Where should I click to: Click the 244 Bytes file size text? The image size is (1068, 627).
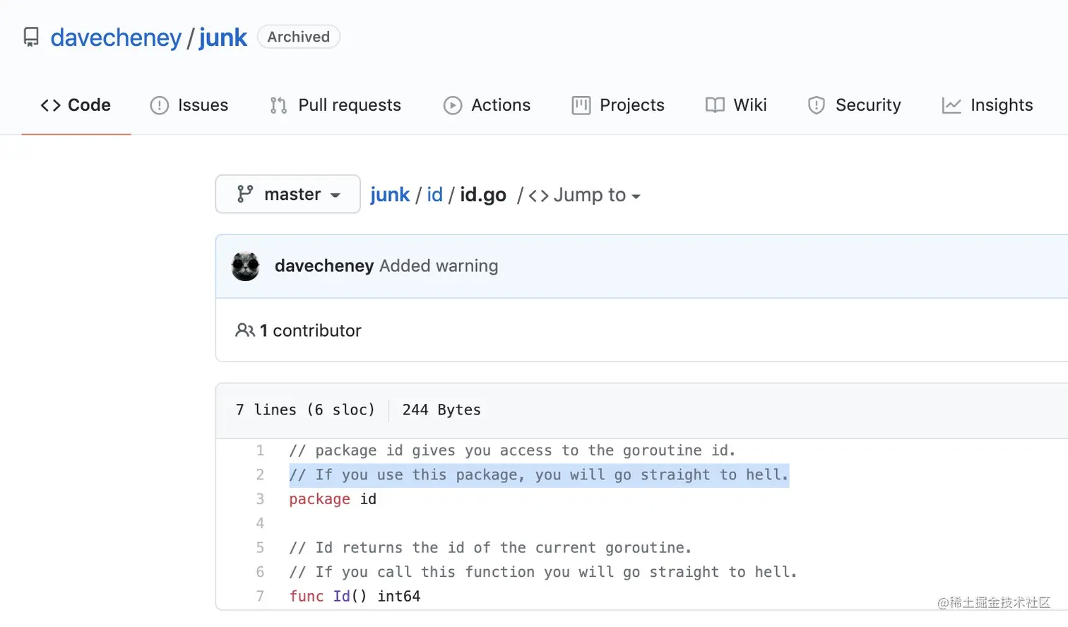pyautogui.click(x=441, y=410)
